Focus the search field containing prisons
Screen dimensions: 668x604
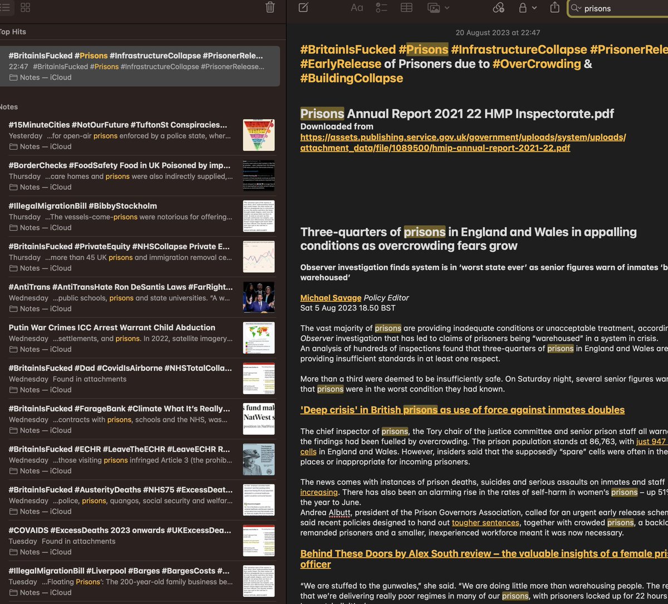click(x=618, y=8)
